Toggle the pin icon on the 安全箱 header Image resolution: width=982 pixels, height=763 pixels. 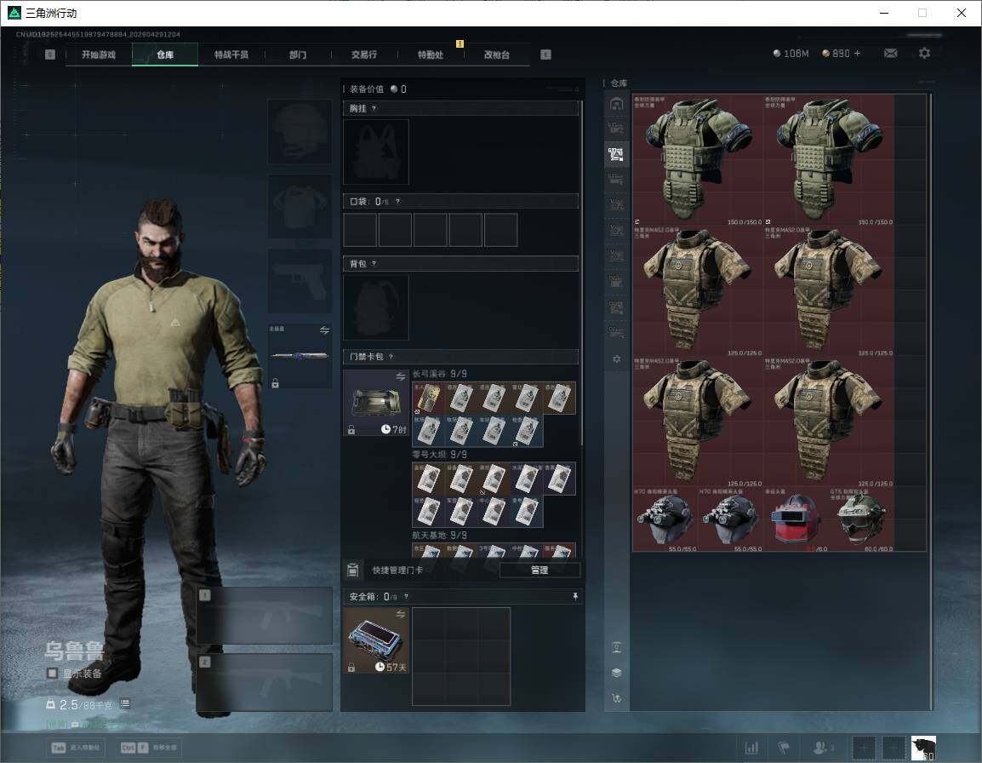pos(575,596)
